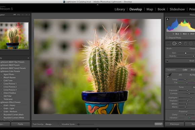
Task: Click the Cross Process 3 preset icon
Action: click(1, 90)
